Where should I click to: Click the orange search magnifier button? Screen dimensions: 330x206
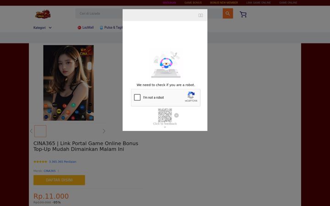click(x=228, y=13)
